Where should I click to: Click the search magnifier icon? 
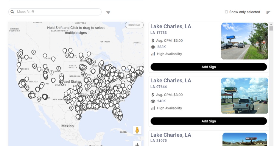[13, 12]
